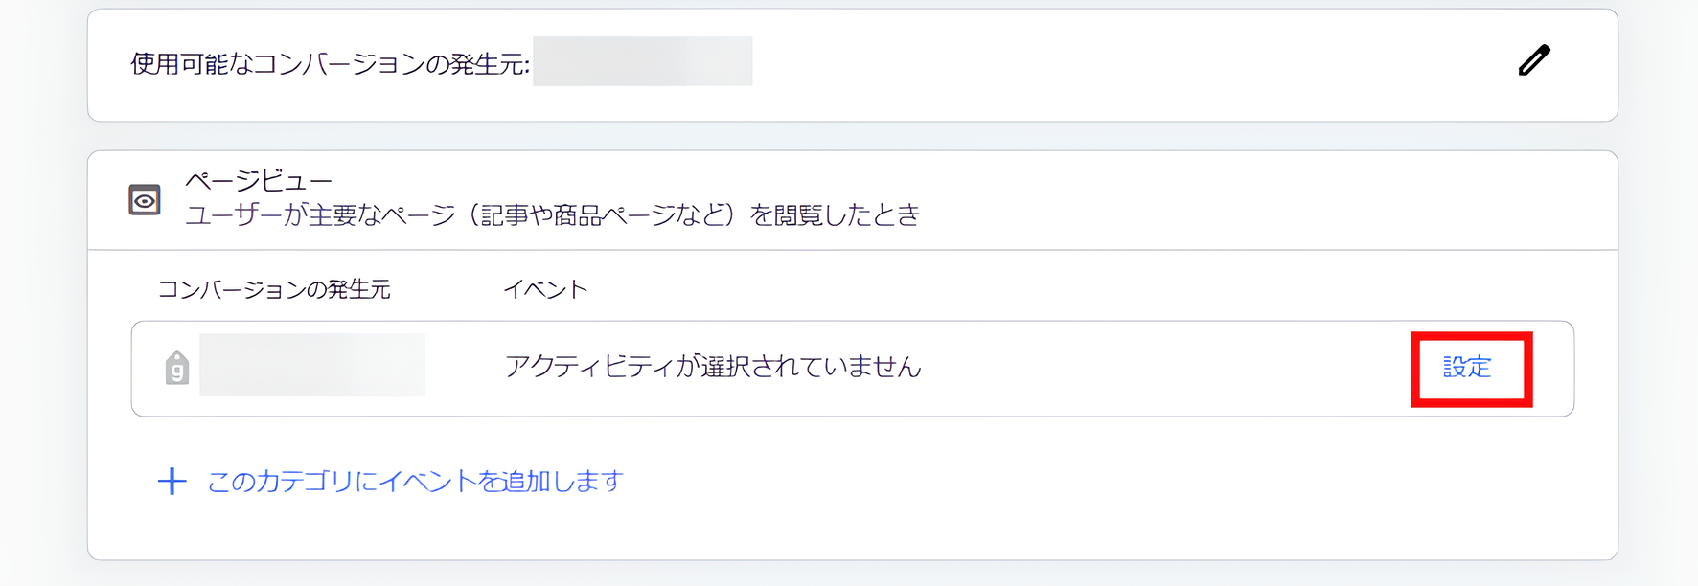Select the pencil icon to edit conversion sources
Image resolution: width=1698 pixels, height=586 pixels.
click(1534, 60)
